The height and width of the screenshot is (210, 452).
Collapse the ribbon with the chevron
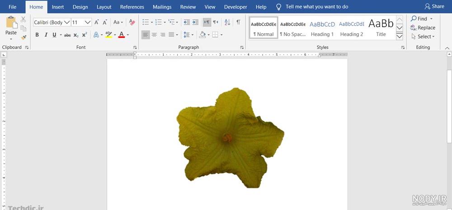click(x=447, y=48)
